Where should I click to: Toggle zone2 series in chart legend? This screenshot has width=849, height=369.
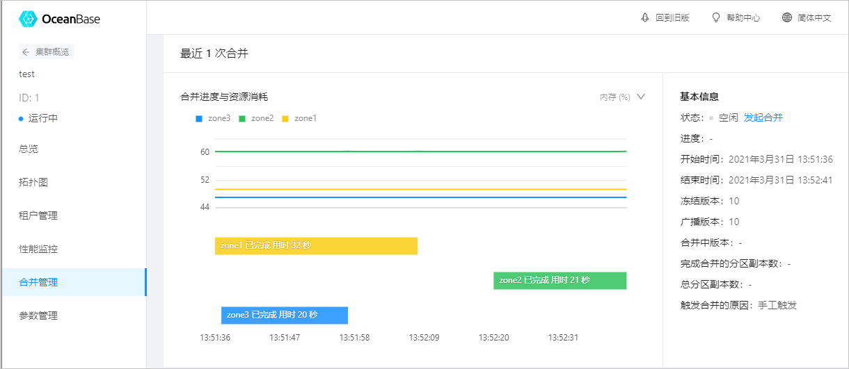256,118
